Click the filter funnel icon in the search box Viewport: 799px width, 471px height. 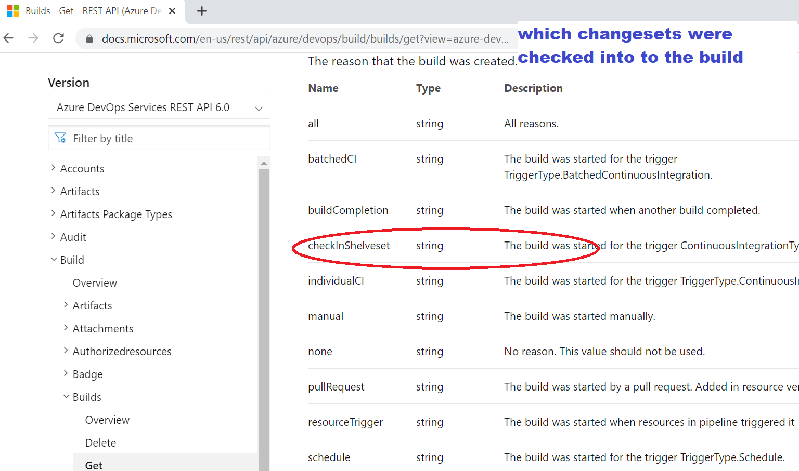click(61, 138)
